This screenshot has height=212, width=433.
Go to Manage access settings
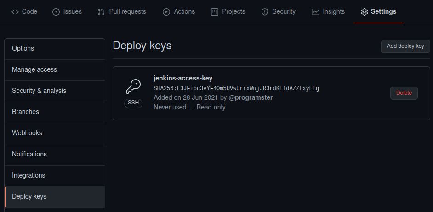click(x=34, y=69)
